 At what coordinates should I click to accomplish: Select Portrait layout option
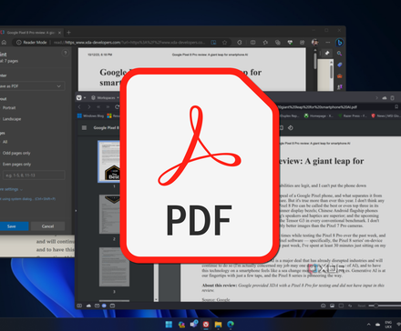(x=9, y=107)
